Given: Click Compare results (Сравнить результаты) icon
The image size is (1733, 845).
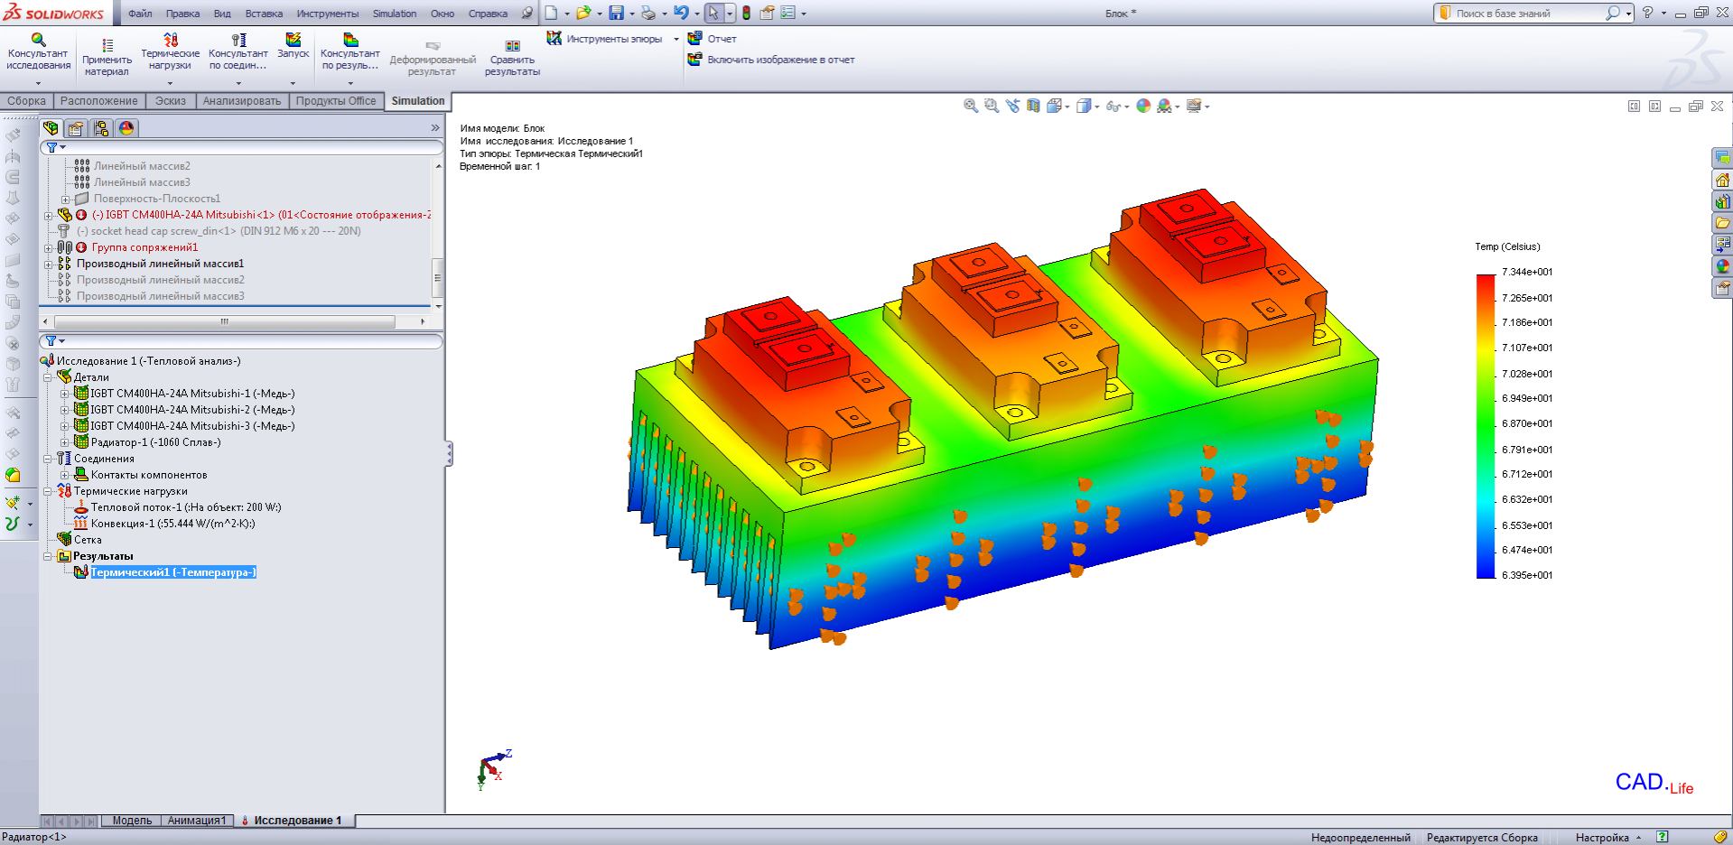Looking at the screenshot, I should pyautogui.click(x=512, y=46).
